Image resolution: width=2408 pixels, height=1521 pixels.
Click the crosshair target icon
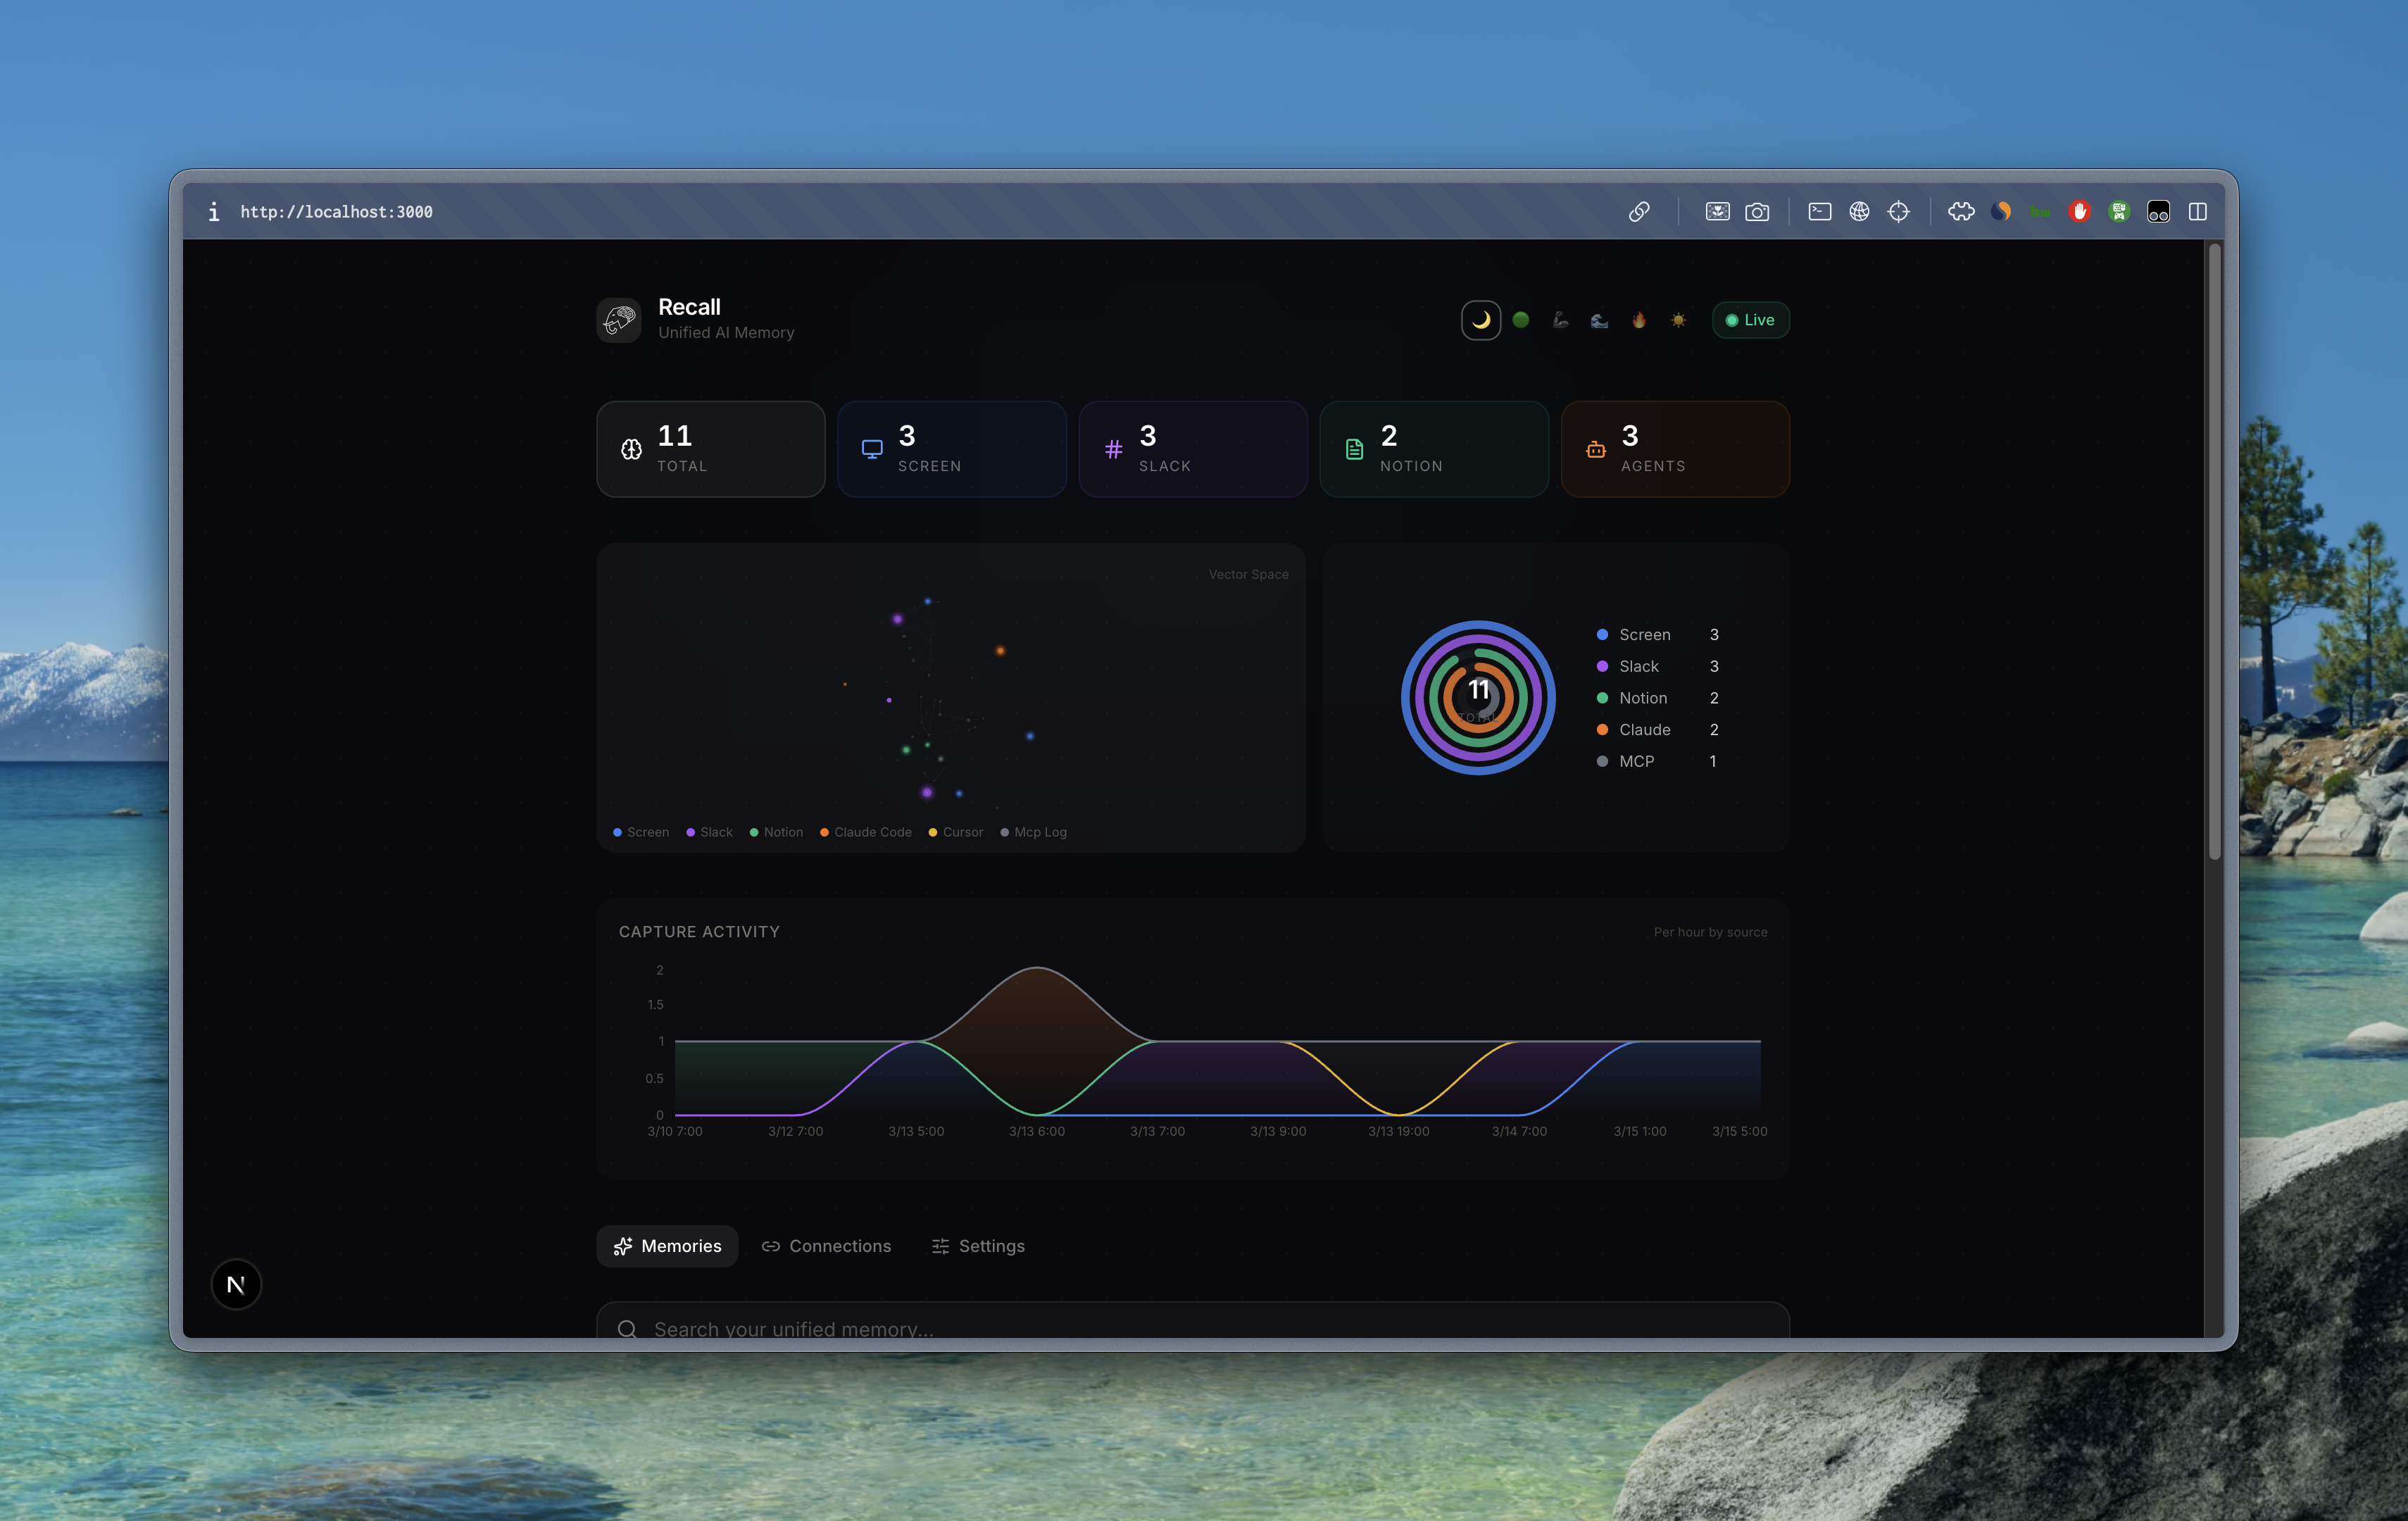(1898, 212)
